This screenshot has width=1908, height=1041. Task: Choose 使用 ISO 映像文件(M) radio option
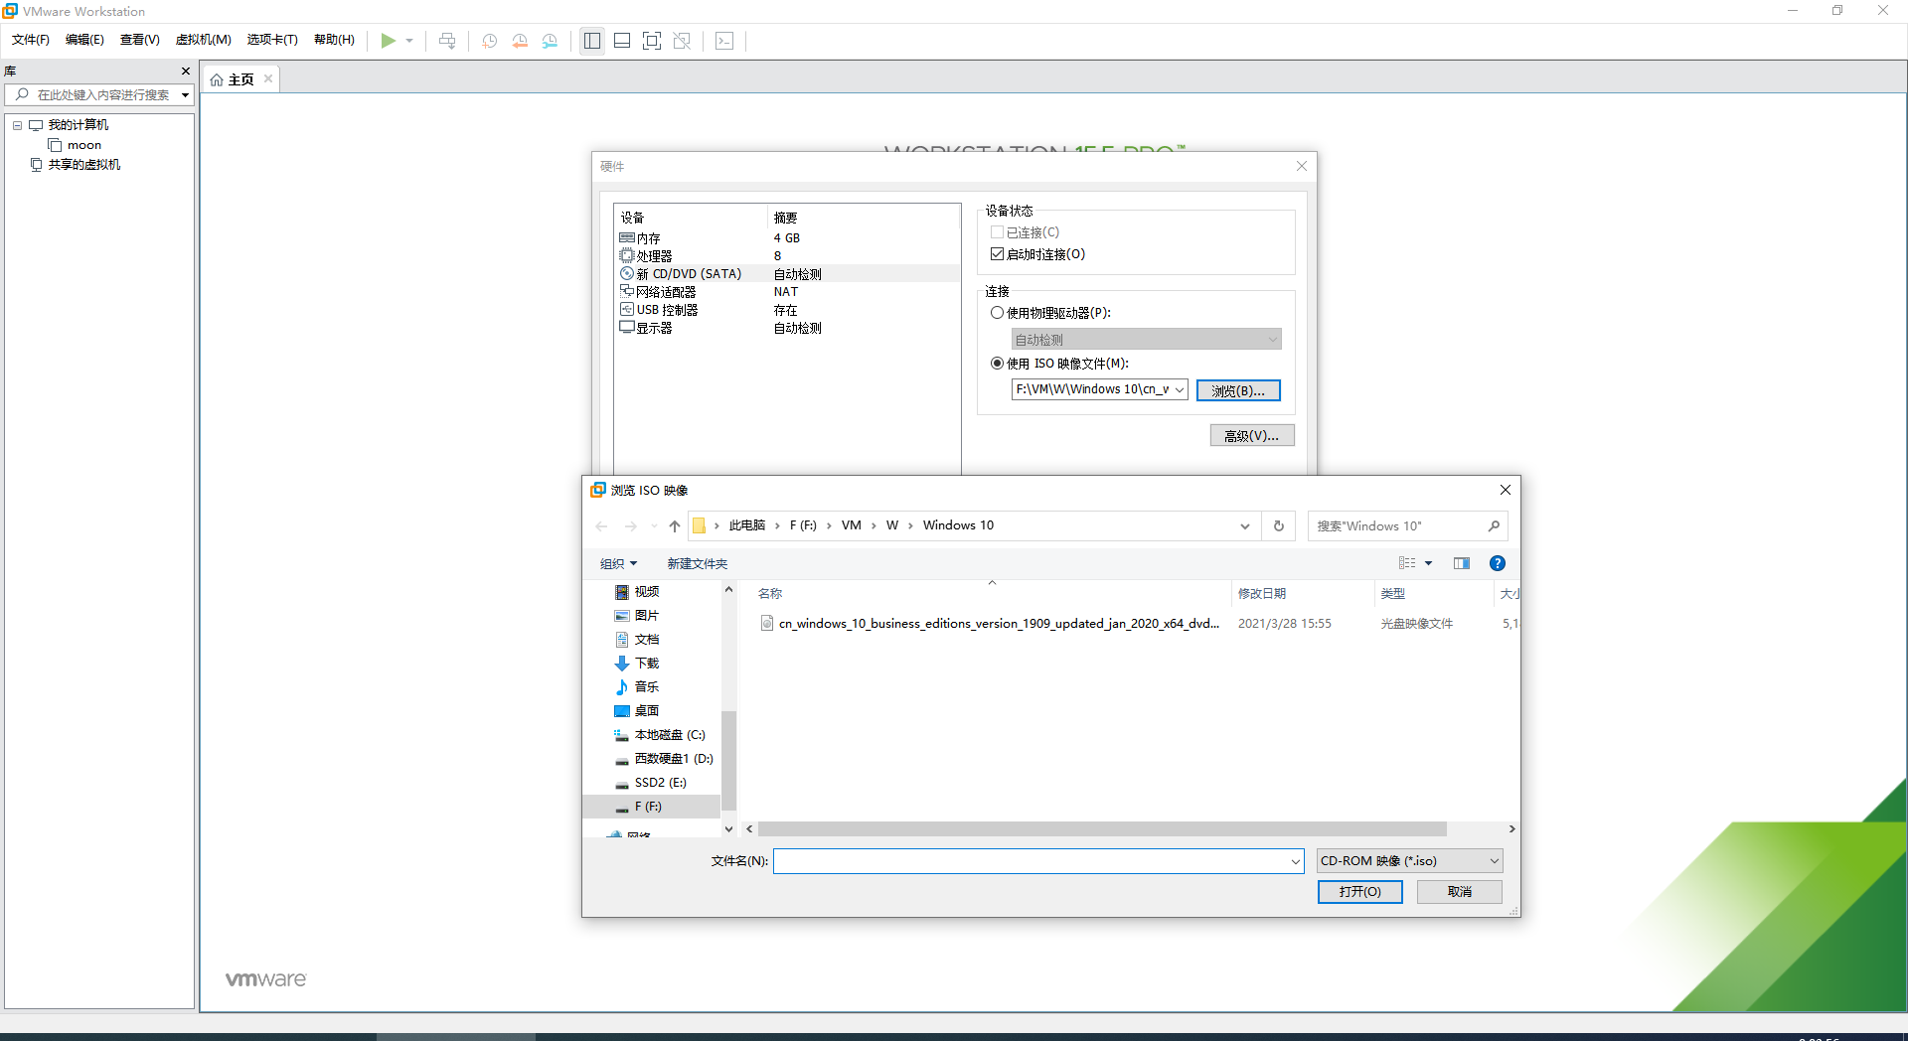point(997,364)
